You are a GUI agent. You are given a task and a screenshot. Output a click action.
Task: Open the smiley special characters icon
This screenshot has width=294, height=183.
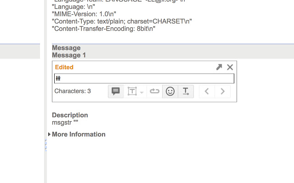click(170, 91)
